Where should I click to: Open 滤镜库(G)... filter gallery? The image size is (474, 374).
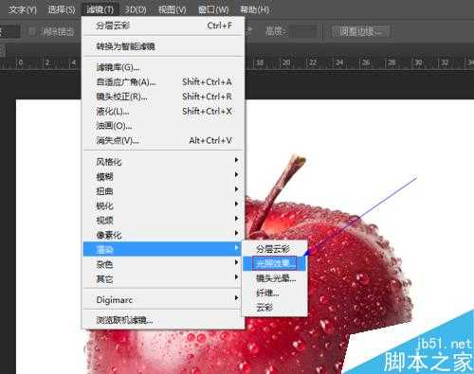pos(163,67)
